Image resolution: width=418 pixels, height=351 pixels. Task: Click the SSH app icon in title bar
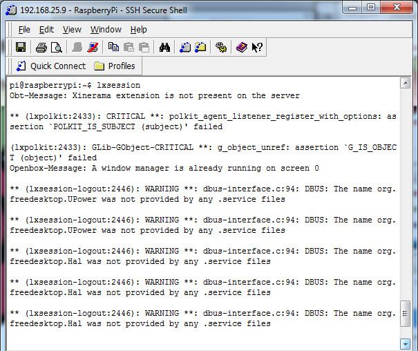11,10
